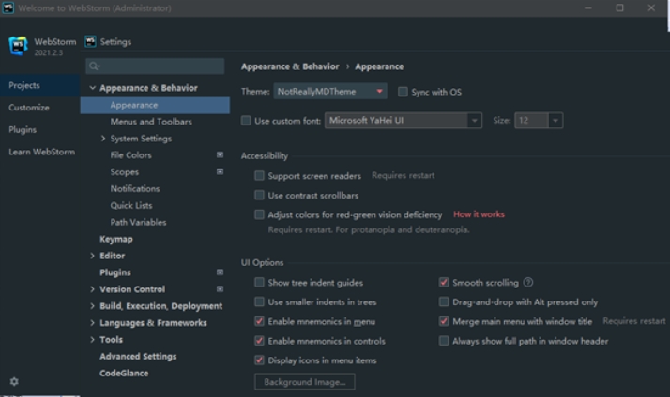
Task: Enable Drag-and-drop with Alt pressed only
Action: [x=444, y=301]
